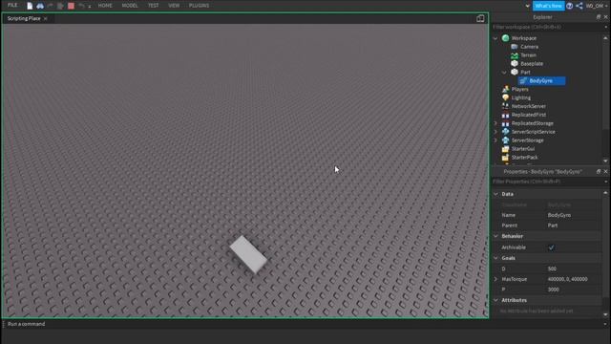Close the Scripting Place tab
The image size is (611, 344).
[45, 18]
